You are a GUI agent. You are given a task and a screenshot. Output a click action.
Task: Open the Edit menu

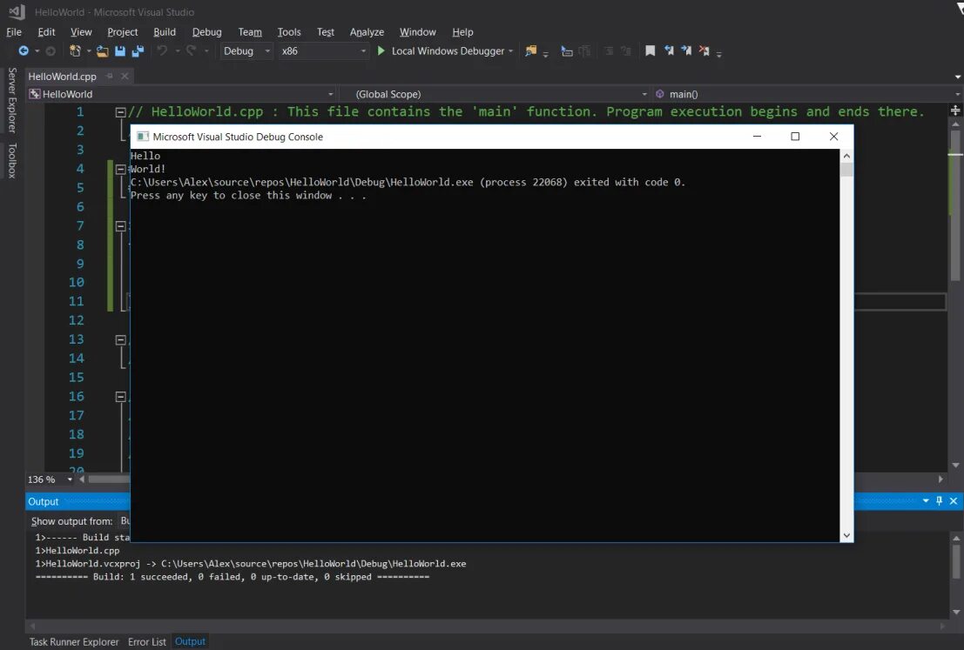click(x=46, y=32)
